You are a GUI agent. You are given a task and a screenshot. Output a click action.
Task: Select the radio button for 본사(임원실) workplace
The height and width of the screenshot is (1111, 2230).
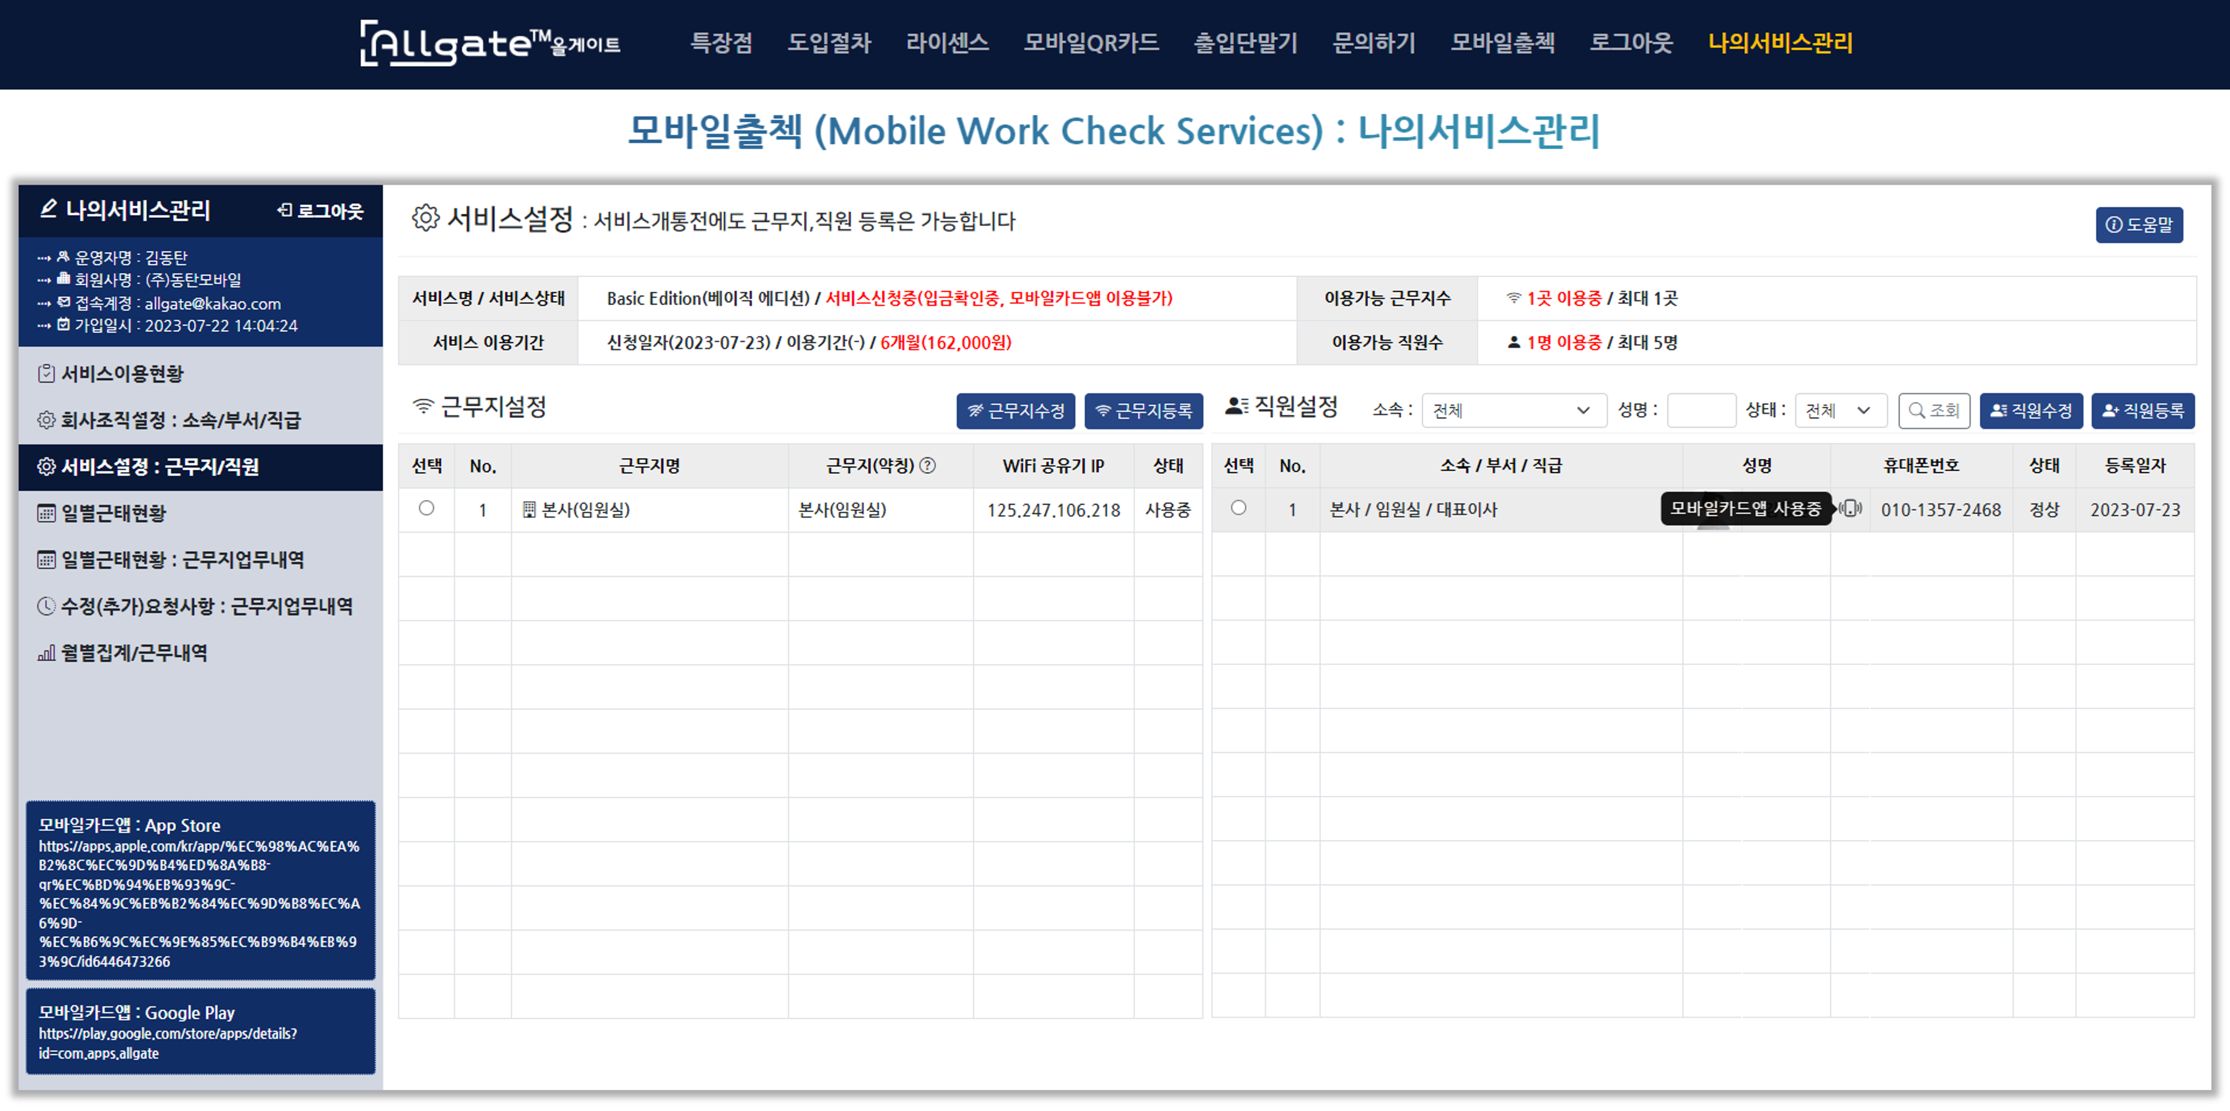[427, 509]
